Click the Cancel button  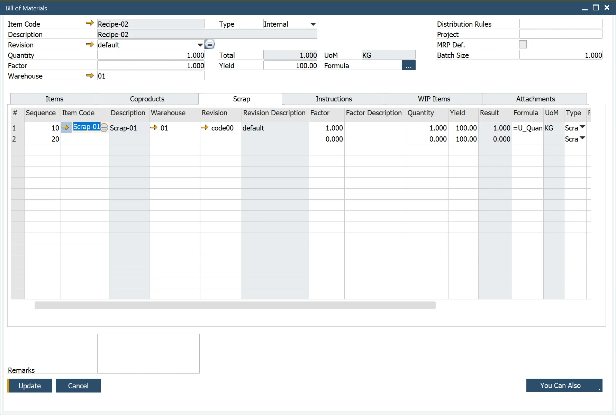(x=78, y=386)
